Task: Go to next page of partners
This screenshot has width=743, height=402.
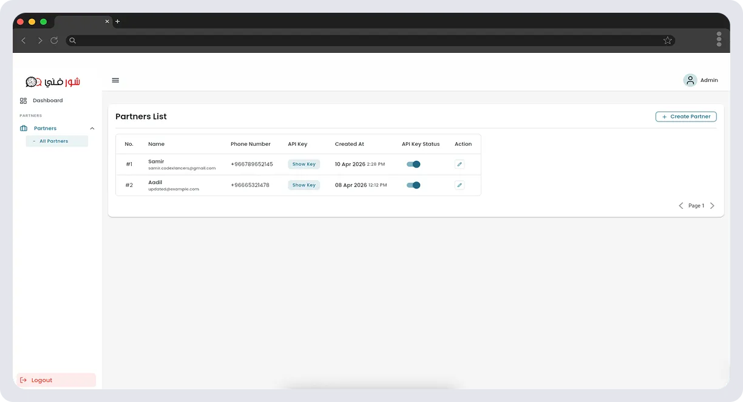Action: pos(712,206)
